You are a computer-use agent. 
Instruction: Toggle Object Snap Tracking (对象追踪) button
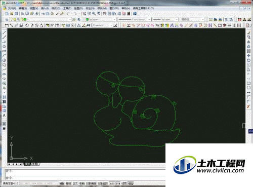[103, 183]
